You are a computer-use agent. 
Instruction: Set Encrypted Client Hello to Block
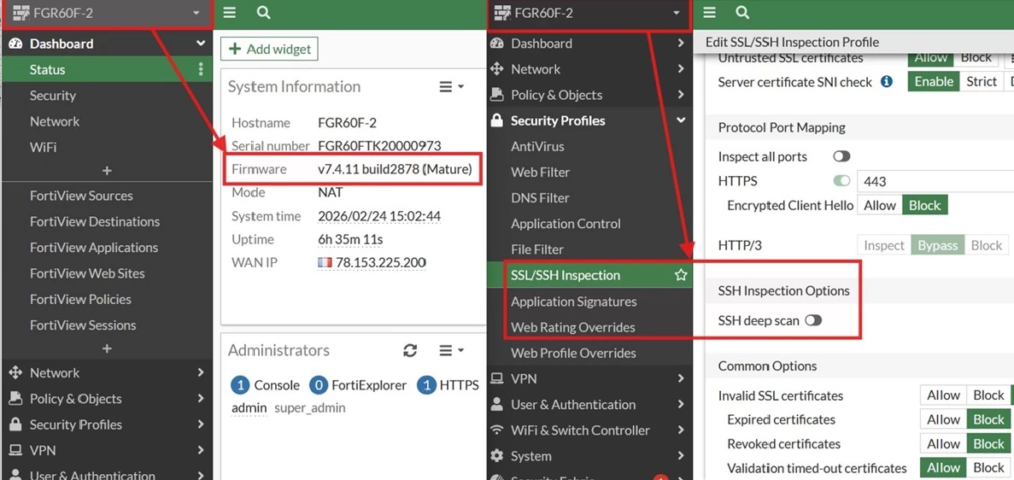[925, 206]
